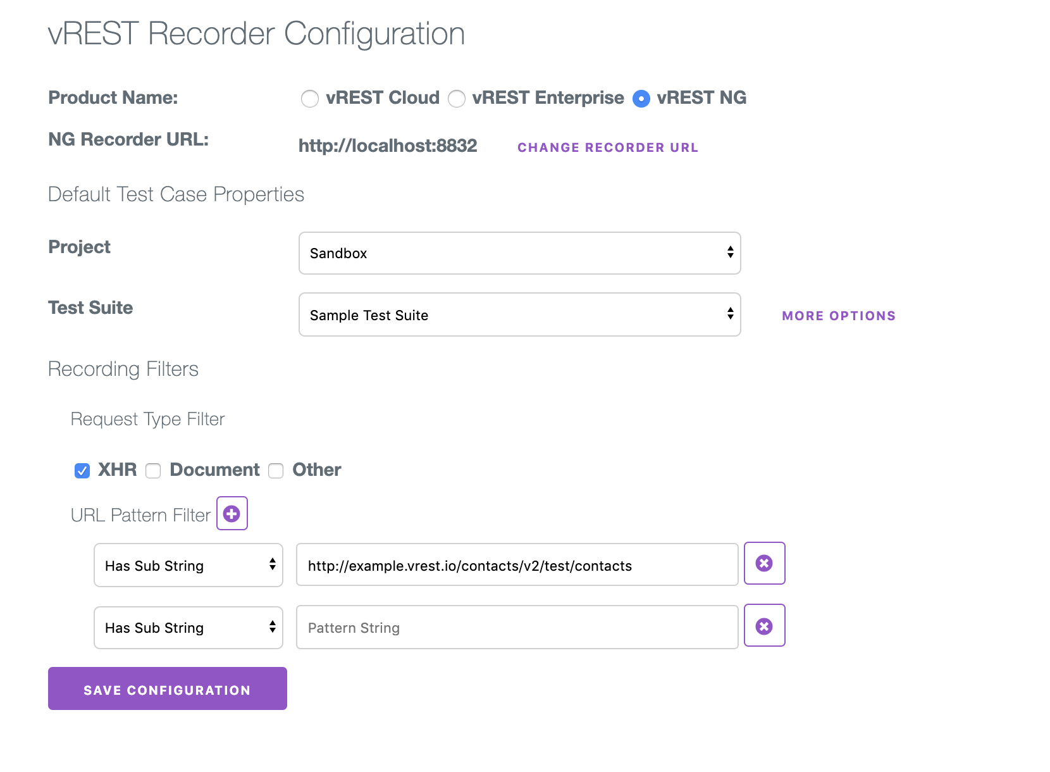
Task: Enable the Other request type checkbox
Action: 276,471
